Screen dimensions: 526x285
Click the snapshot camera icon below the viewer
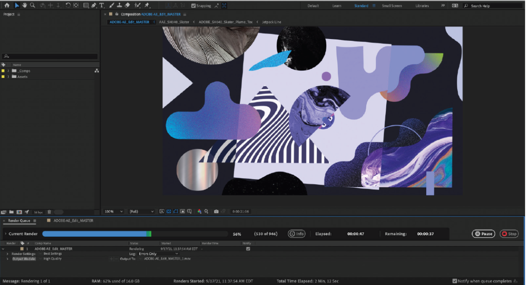216,211
